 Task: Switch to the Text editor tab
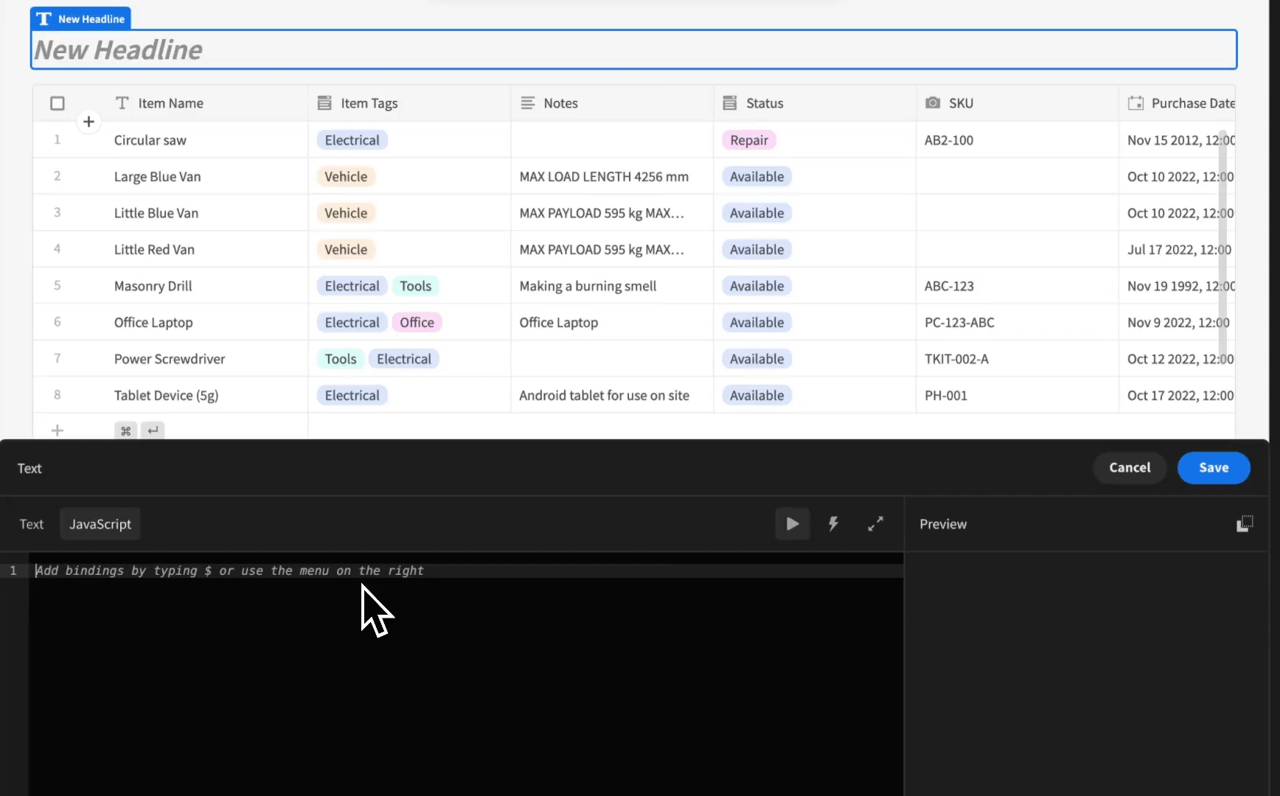(32, 524)
